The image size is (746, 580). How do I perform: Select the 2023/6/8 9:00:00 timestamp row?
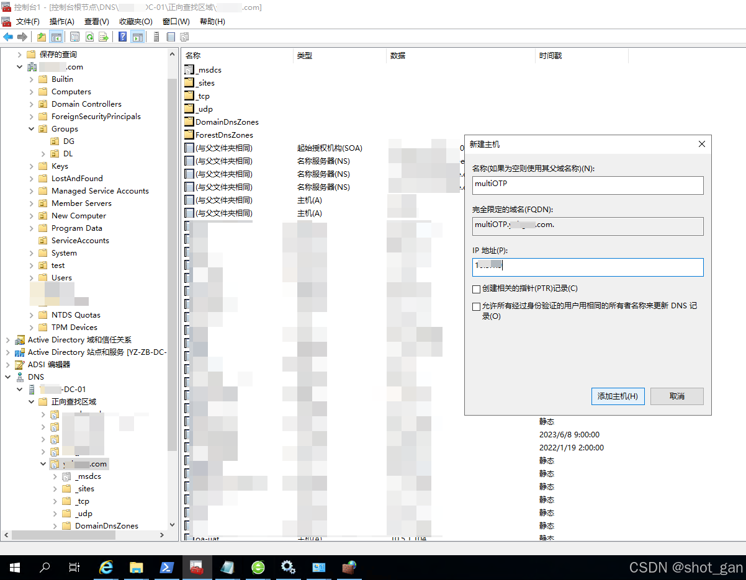pos(569,435)
